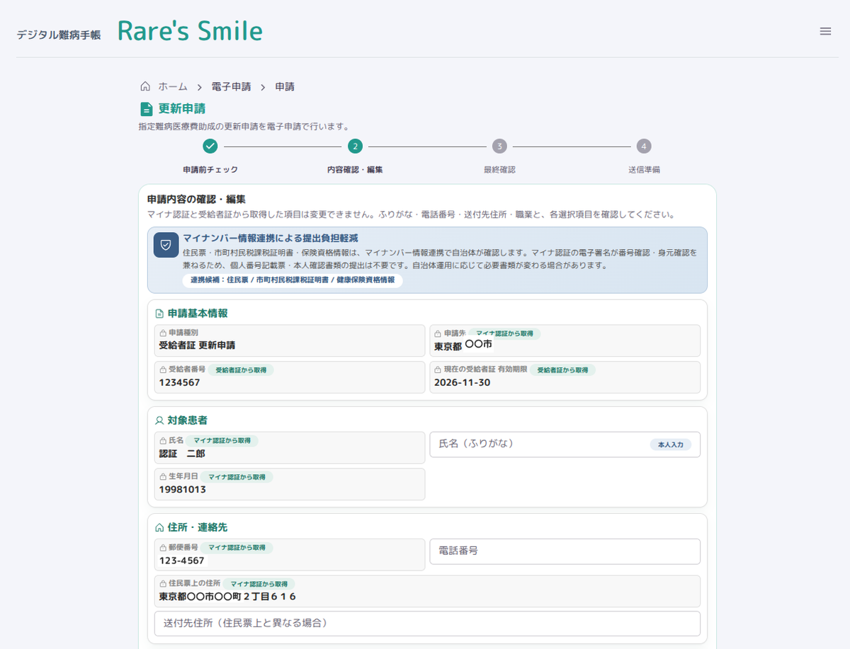Click the address 東京都〇〇市〇〇町２丁目６１６
This screenshot has height=649, width=850.
tap(227, 597)
